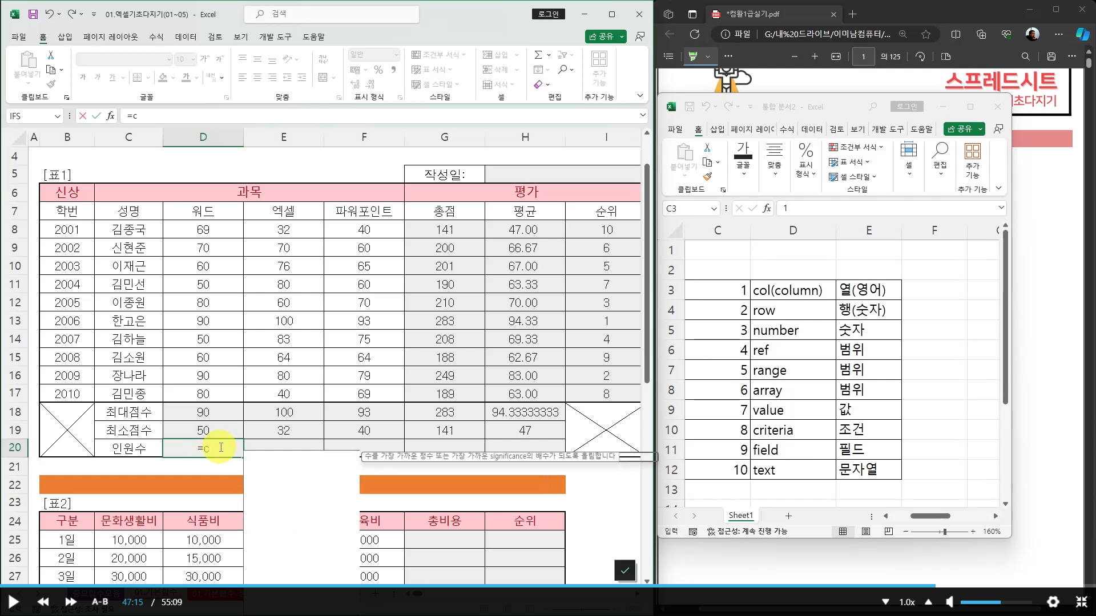Image resolution: width=1096 pixels, height=616 pixels.
Task: Select the Sheet1 sheet tab
Action: click(x=740, y=516)
